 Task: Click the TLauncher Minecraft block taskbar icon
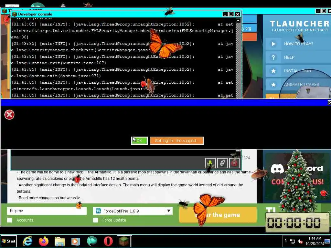tap(124, 241)
